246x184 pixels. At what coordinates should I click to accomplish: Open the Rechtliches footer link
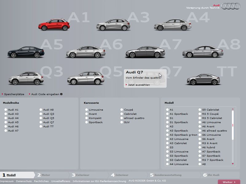41,181
